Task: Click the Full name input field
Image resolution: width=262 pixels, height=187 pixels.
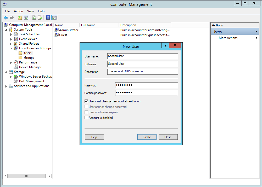Action: coord(143,64)
